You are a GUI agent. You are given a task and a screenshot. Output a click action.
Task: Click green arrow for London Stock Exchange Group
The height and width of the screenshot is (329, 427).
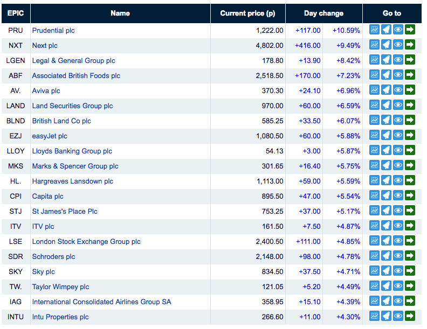click(x=410, y=241)
